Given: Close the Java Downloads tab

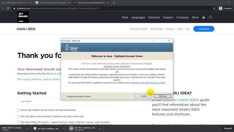Looking at the screenshot, I should 69,3.
